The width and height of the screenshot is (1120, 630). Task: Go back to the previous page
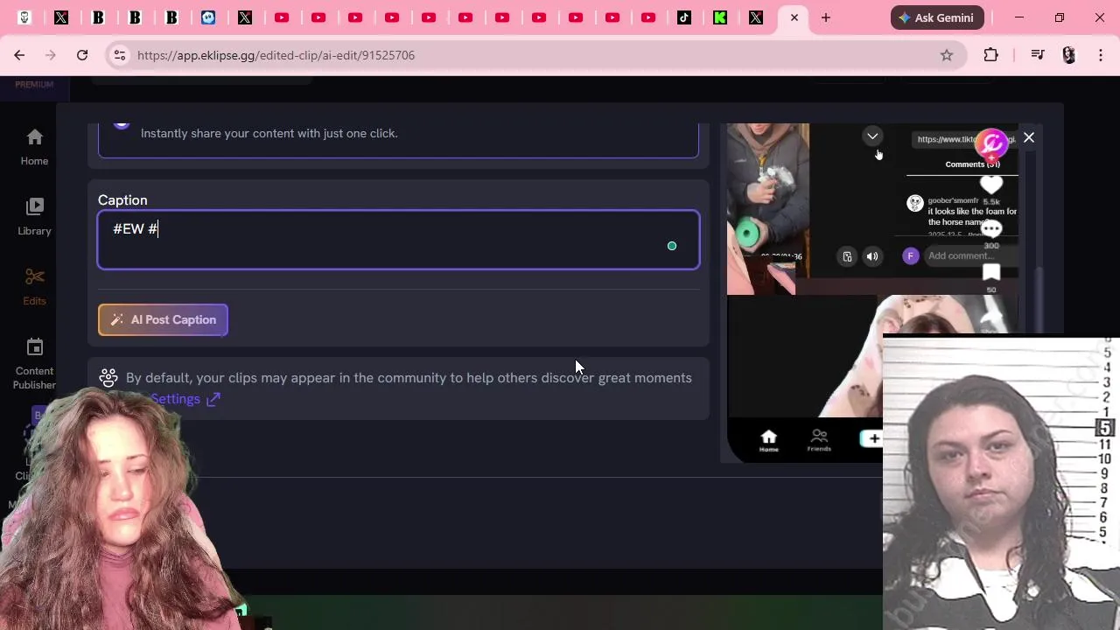pyautogui.click(x=19, y=55)
